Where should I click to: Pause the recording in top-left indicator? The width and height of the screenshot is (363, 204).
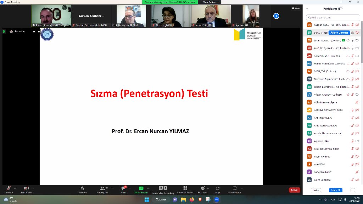tap(34, 32)
